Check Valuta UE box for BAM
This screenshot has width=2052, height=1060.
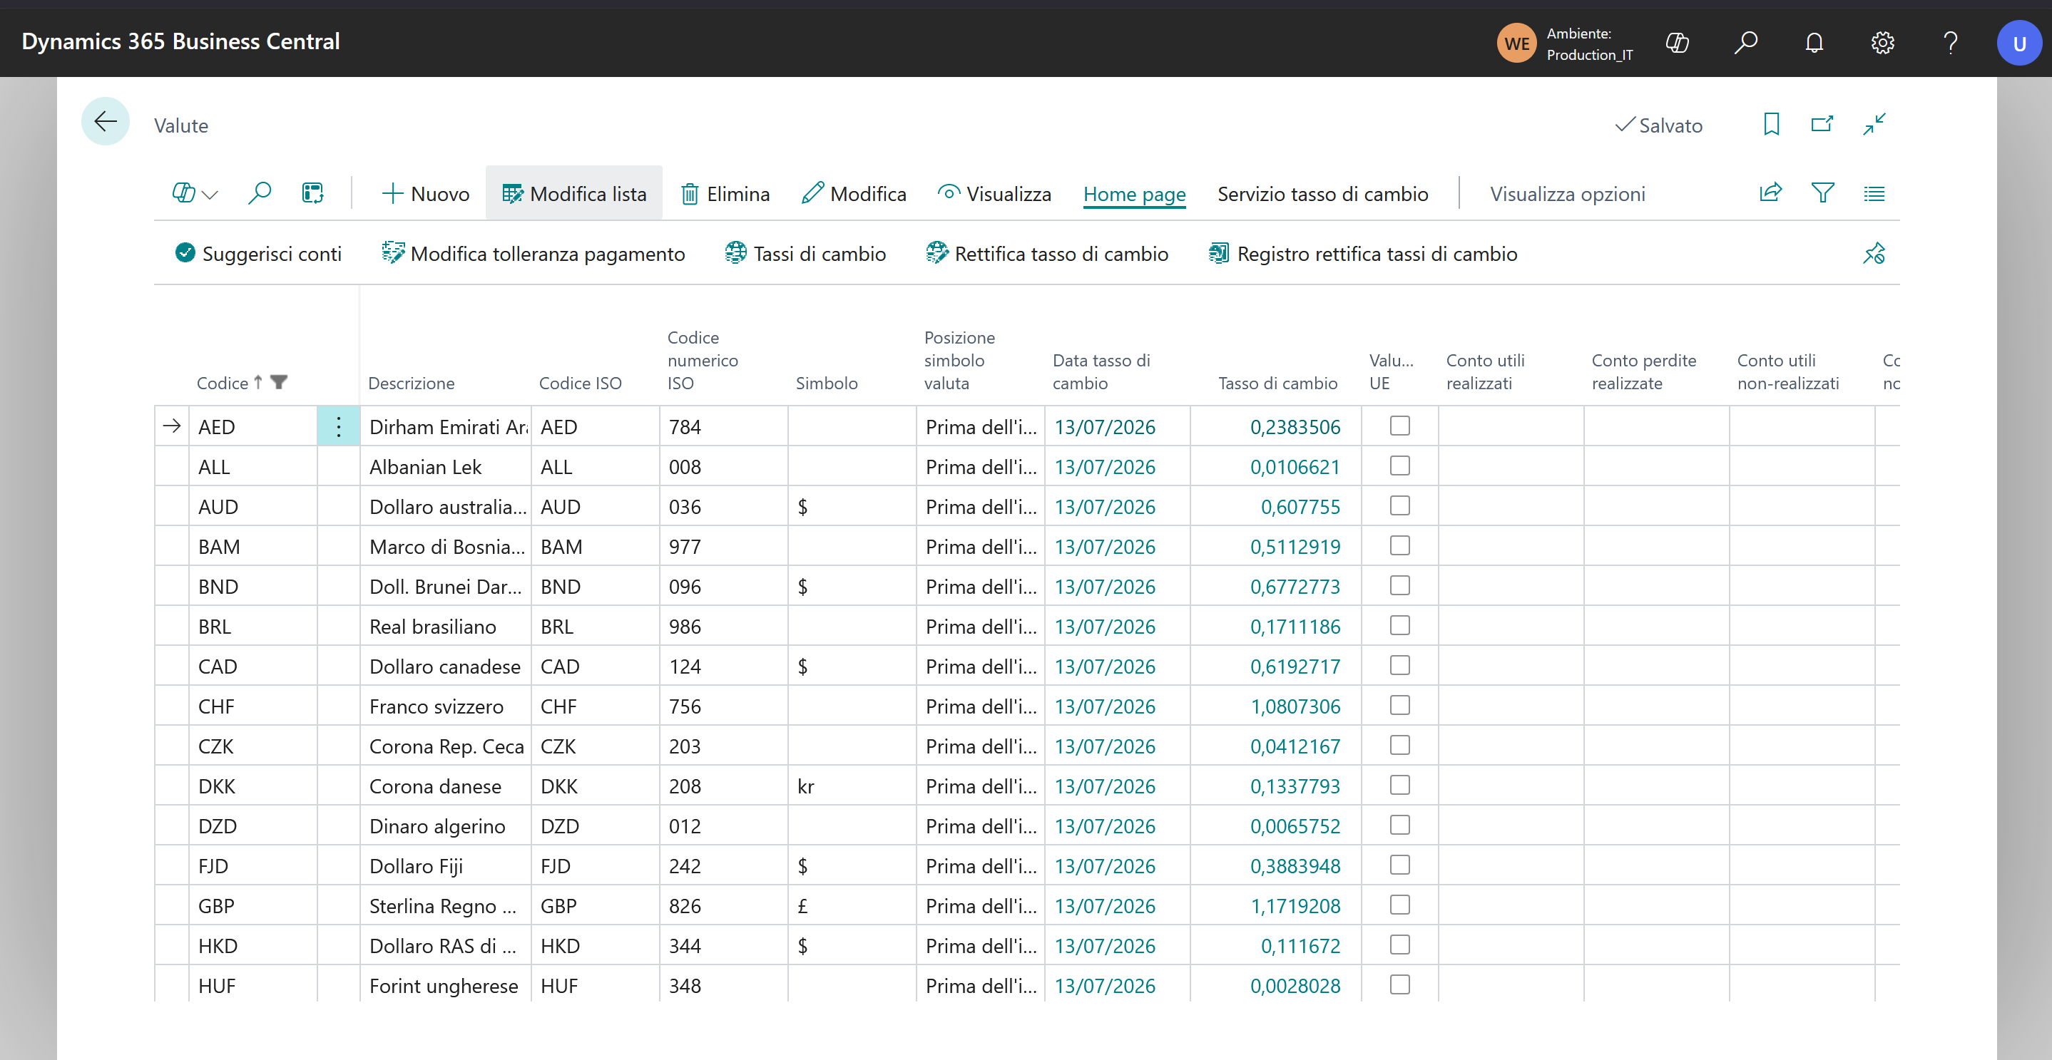[x=1399, y=545]
